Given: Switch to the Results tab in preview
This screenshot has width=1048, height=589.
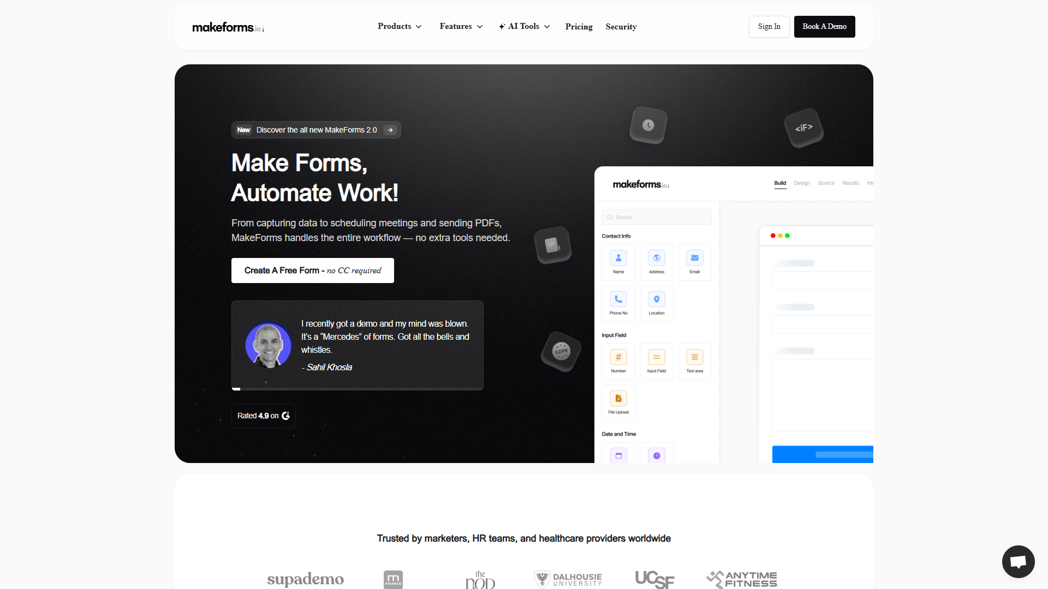Looking at the screenshot, I should coord(850,183).
